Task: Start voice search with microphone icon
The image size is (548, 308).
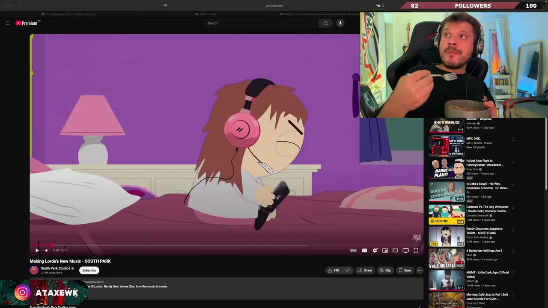Action: [340, 23]
